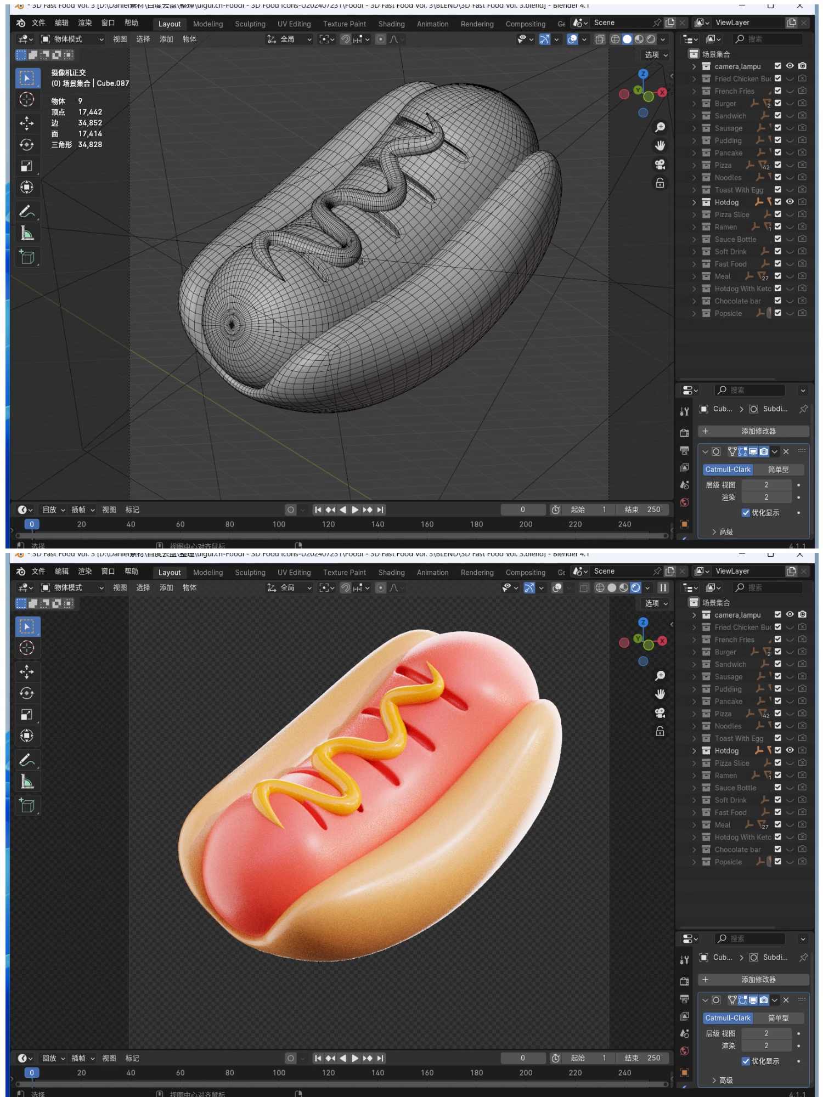This screenshot has height=1097, width=823.
Task: Select the Move tool in top window
Action: pyautogui.click(x=26, y=123)
